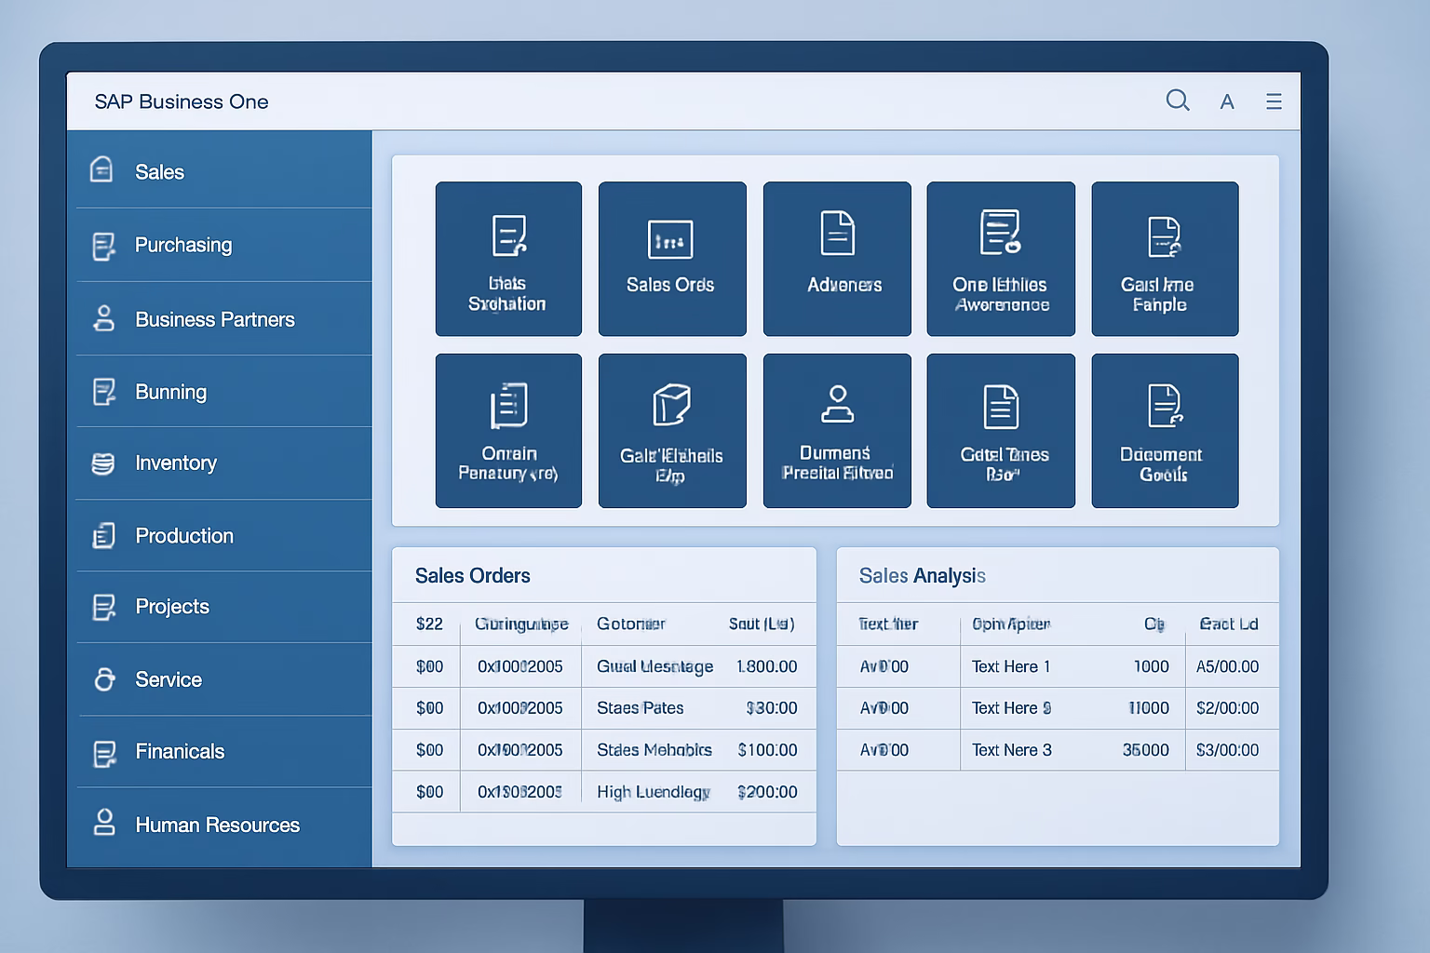Click the $200:00 amount cell

click(x=767, y=792)
